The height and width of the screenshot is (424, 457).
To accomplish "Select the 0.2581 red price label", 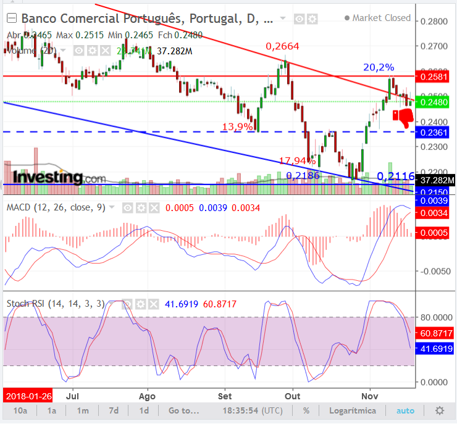I will pos(432,77).
